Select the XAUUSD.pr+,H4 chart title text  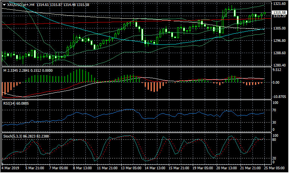[x=21, y=5]
